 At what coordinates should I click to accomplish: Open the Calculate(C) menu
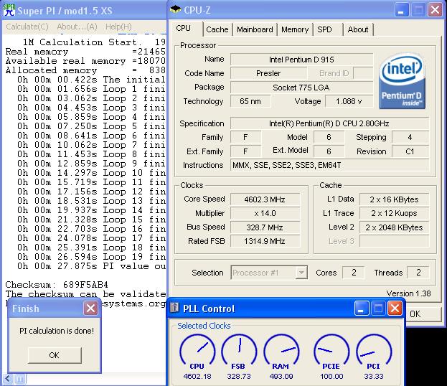pos(27,27)
